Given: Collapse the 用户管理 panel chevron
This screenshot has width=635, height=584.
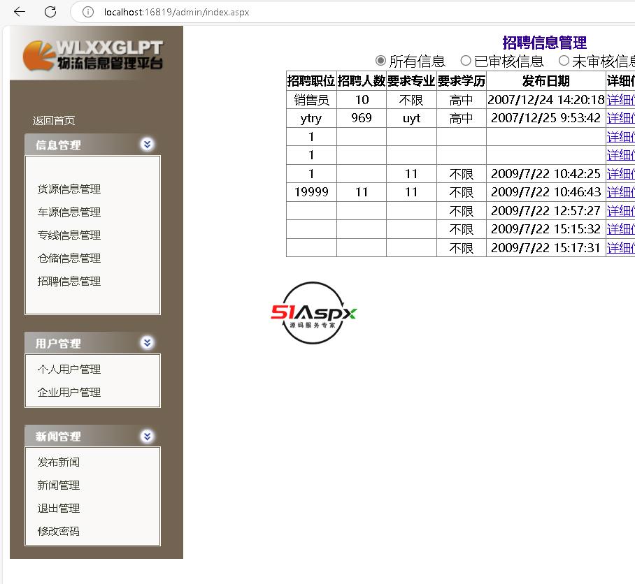Looking at the screenshot, I should pyautogui.click(x=147, y=343).
